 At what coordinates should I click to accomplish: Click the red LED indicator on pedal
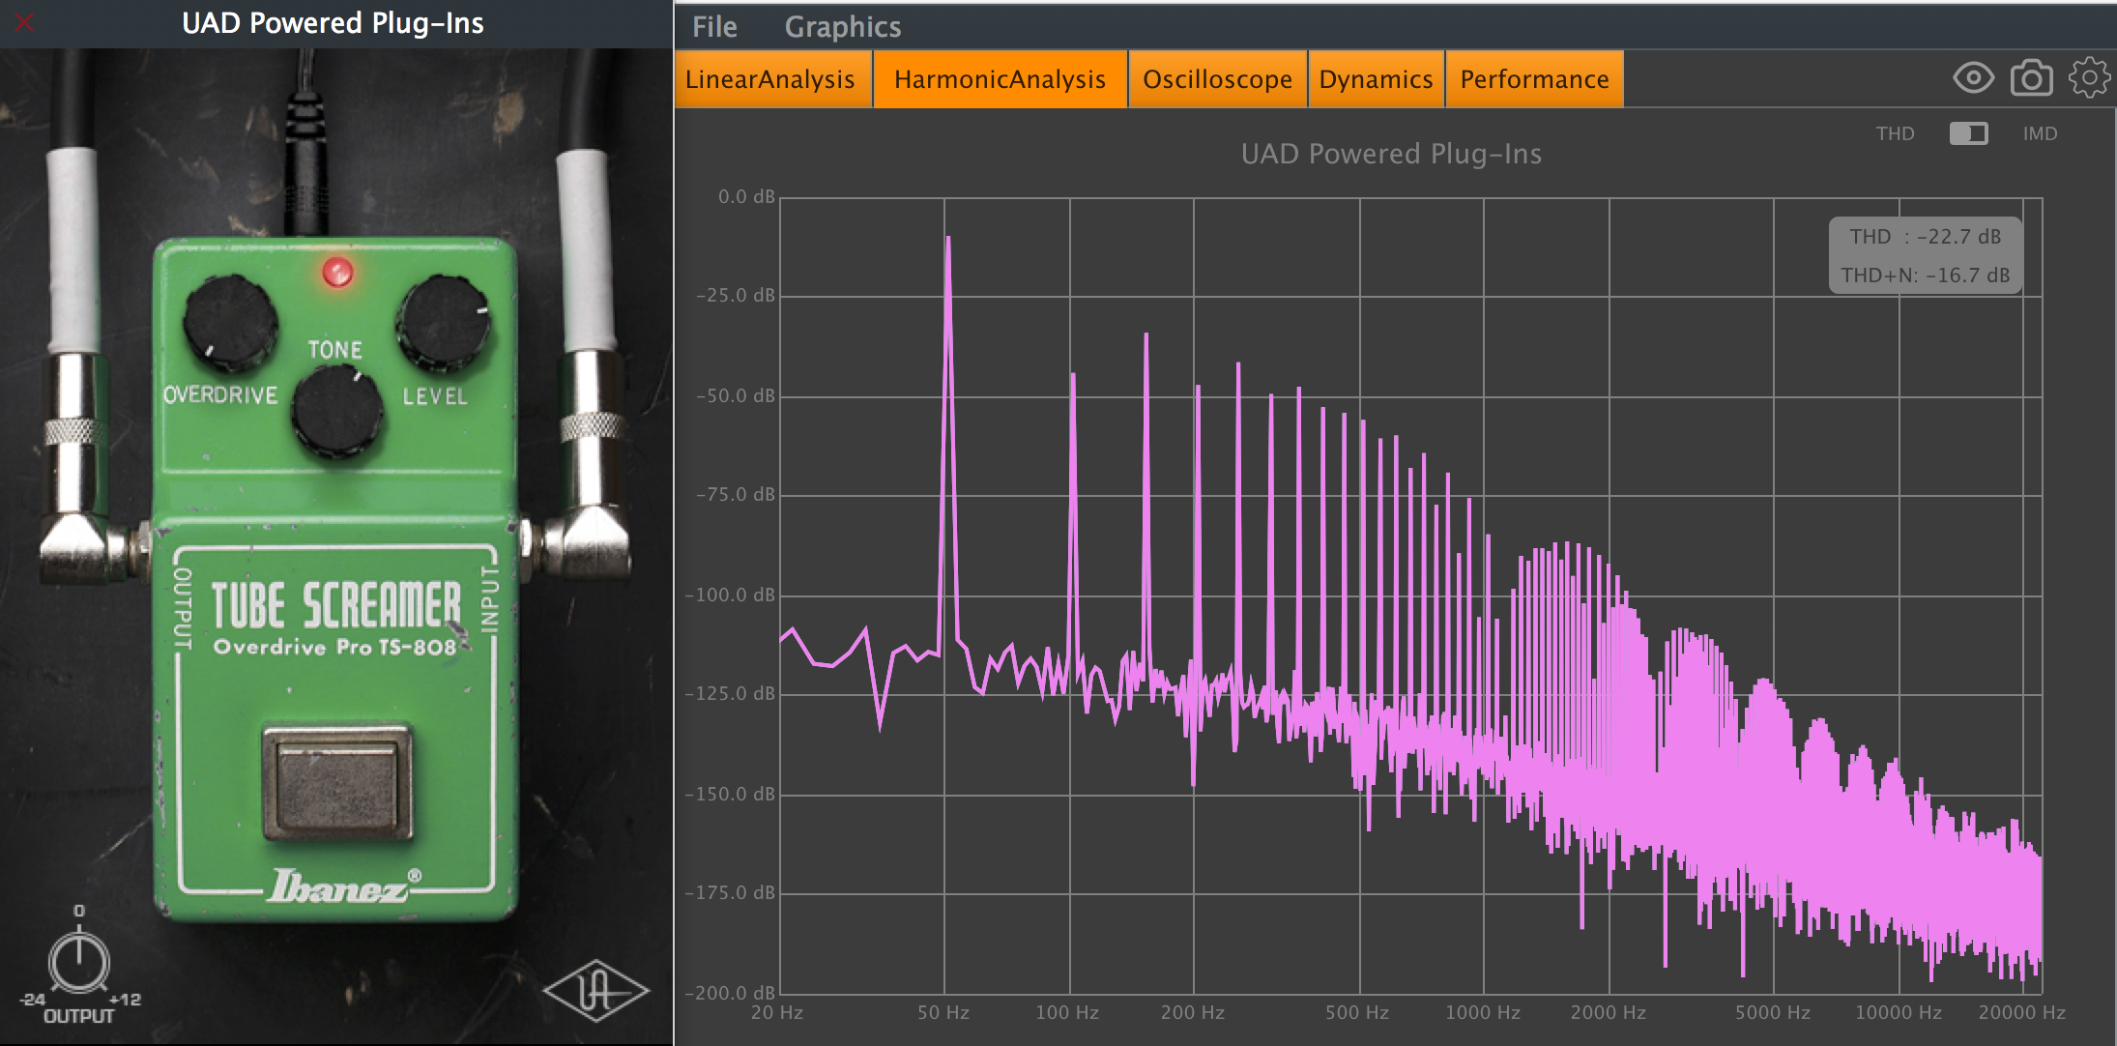pos(337,273)
